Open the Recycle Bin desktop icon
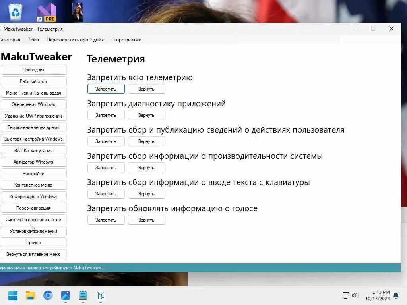The width and height of the screenshot is (407, 305). click(16, 12)
